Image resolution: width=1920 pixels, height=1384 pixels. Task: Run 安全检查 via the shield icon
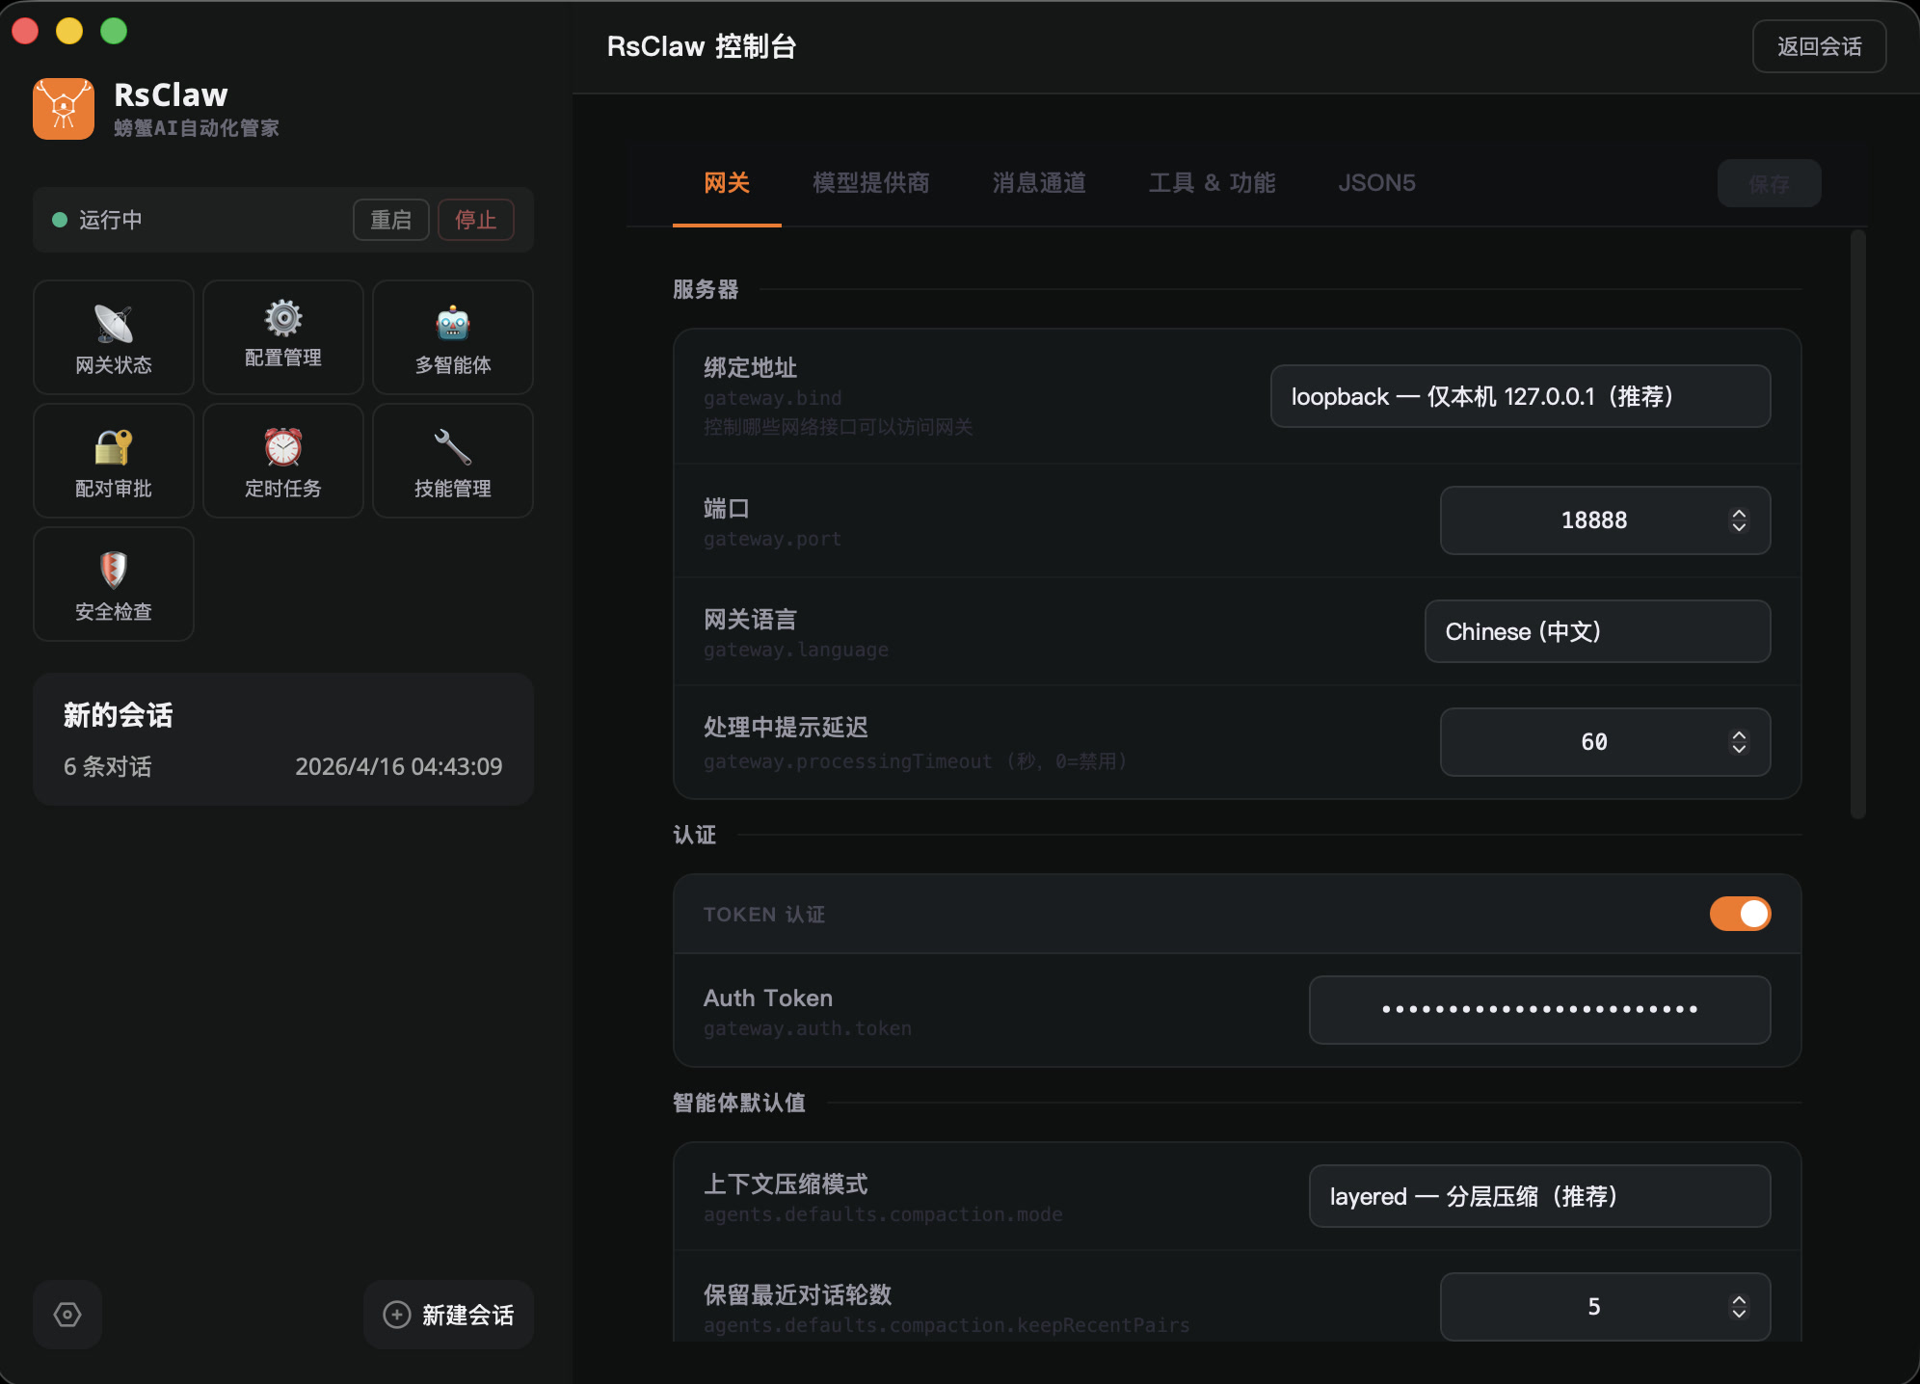coord(113,584)
